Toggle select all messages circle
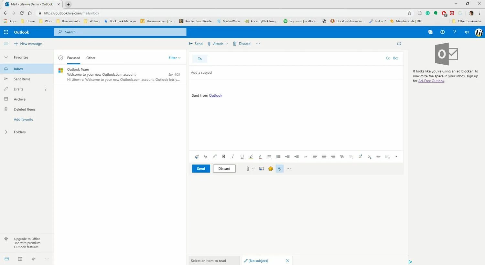 coord(60,58)
